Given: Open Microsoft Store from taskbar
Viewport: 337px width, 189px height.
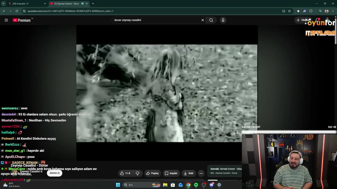Looking at the screenshot, I should click(173, 185).
